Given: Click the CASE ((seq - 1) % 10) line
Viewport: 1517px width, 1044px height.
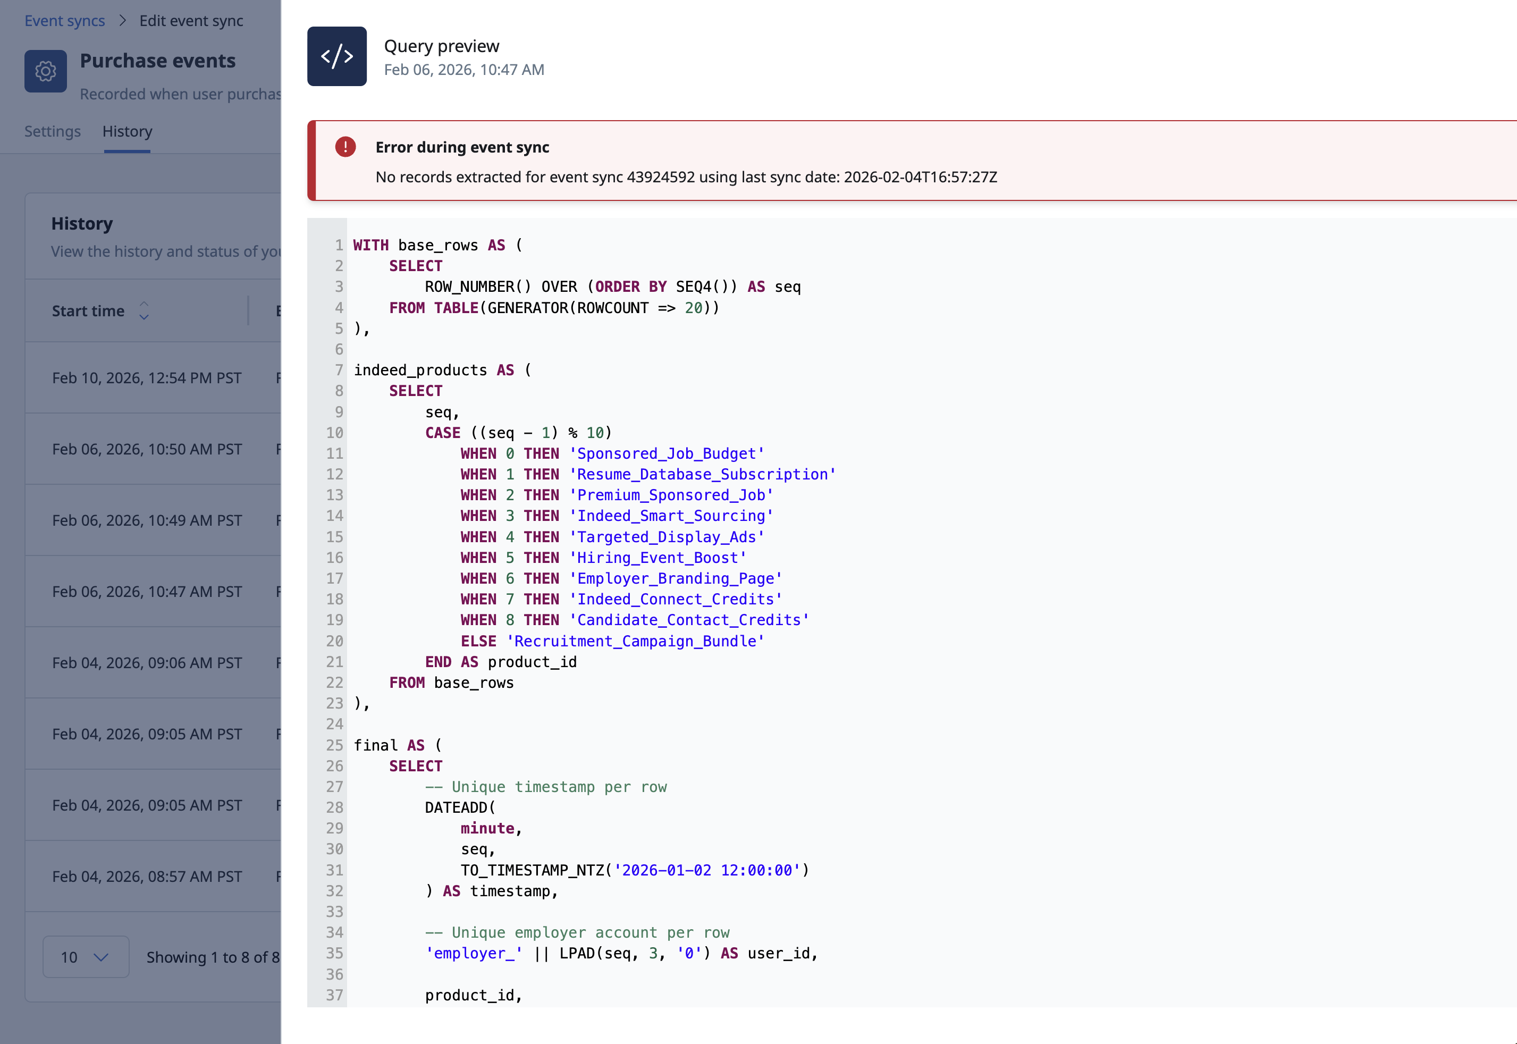Looking at the screenshot, I should coord(519,433).
